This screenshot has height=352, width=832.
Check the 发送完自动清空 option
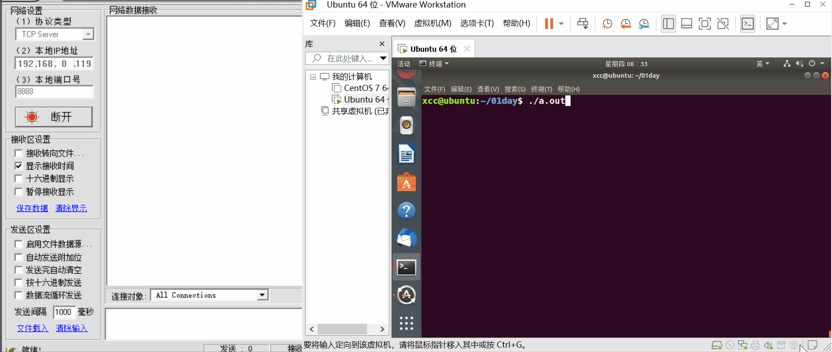tap(19, 270)
